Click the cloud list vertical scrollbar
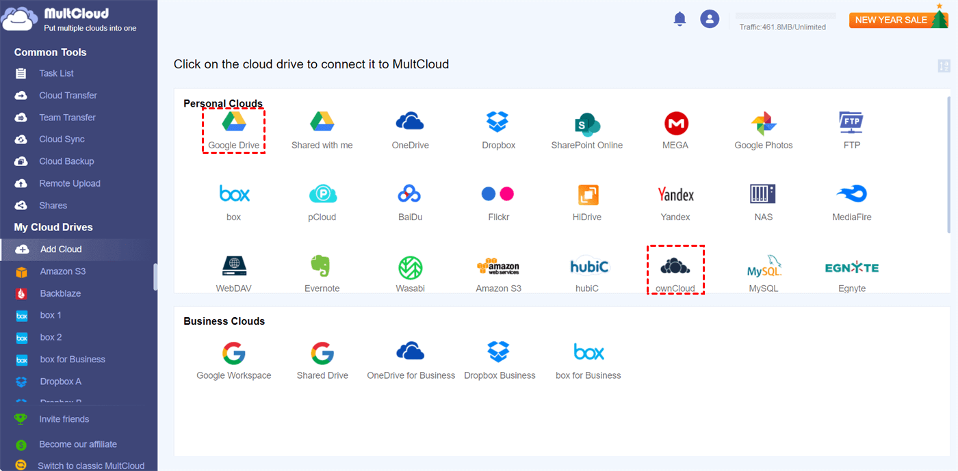The image size is (958, 471). click(948, 164)
